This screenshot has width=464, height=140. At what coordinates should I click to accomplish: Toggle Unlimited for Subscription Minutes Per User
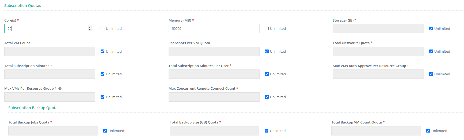pos(267,74)
